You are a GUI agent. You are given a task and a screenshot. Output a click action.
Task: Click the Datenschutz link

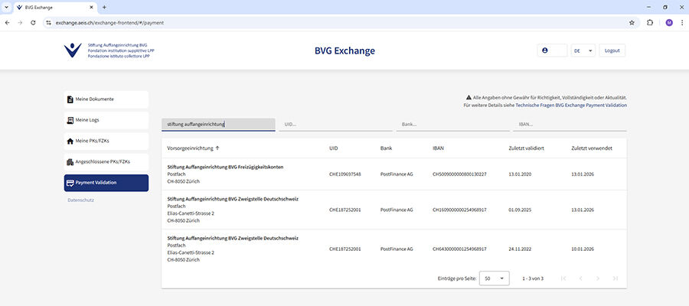[x=80, y=200]
